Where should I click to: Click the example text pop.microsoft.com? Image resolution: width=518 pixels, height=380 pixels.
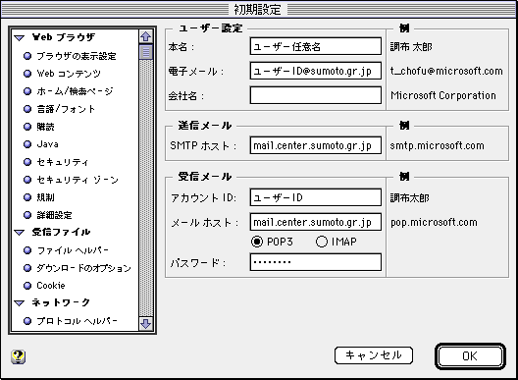(x=434, y=222)
